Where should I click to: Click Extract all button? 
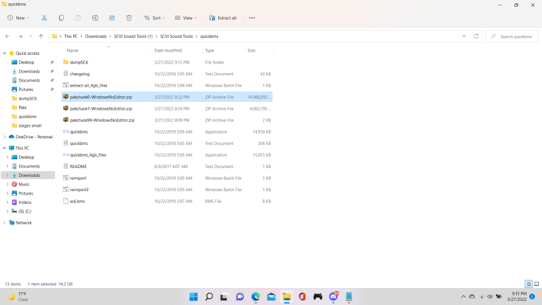pos(223,18)
